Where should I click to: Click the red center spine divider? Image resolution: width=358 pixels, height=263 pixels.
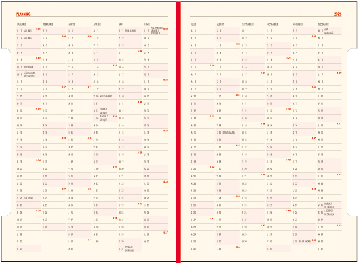pyautogui.click(x=179, y=131)
